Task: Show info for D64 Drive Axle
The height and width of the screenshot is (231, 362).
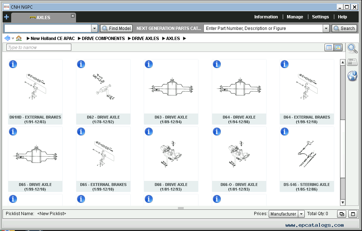Action: [x=216, y=64]
